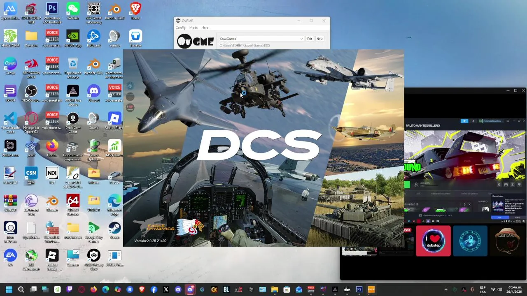This screenshot has height=296, width=527.
Task: Open the AIDA64 Extreme shortcut
Action: tap(73, 205)
